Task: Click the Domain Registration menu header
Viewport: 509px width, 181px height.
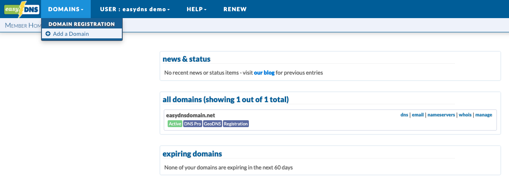Action: pyautogui.click(x=82, y=24)
